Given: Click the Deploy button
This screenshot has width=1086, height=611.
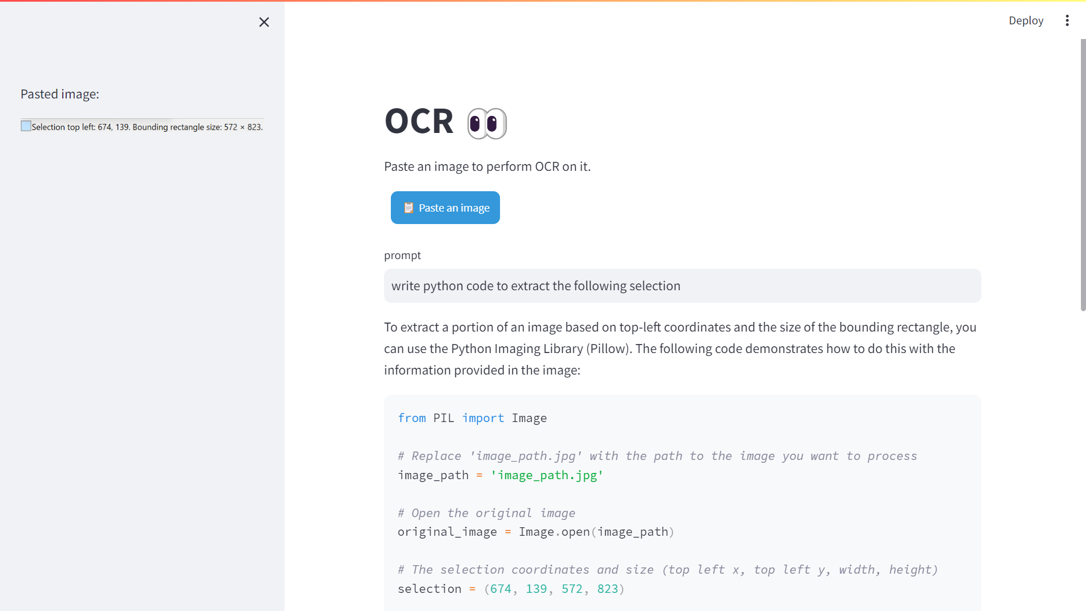Looking at the screenshot, I should pos(1025,20).
